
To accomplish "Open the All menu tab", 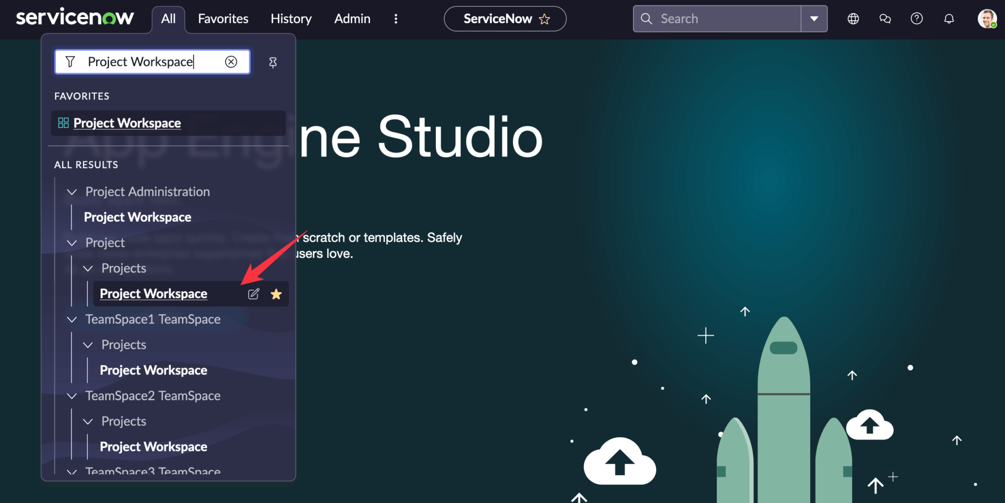I will tap(168, 19).
